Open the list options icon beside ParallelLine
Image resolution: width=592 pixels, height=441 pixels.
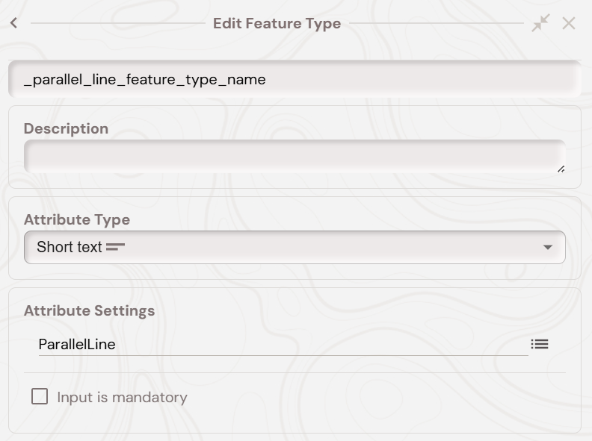[540, 344]
